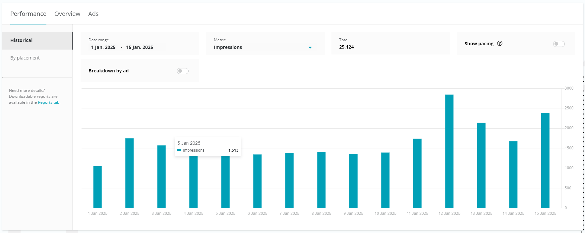Follow the Reports tab link

tap(49, 102)
